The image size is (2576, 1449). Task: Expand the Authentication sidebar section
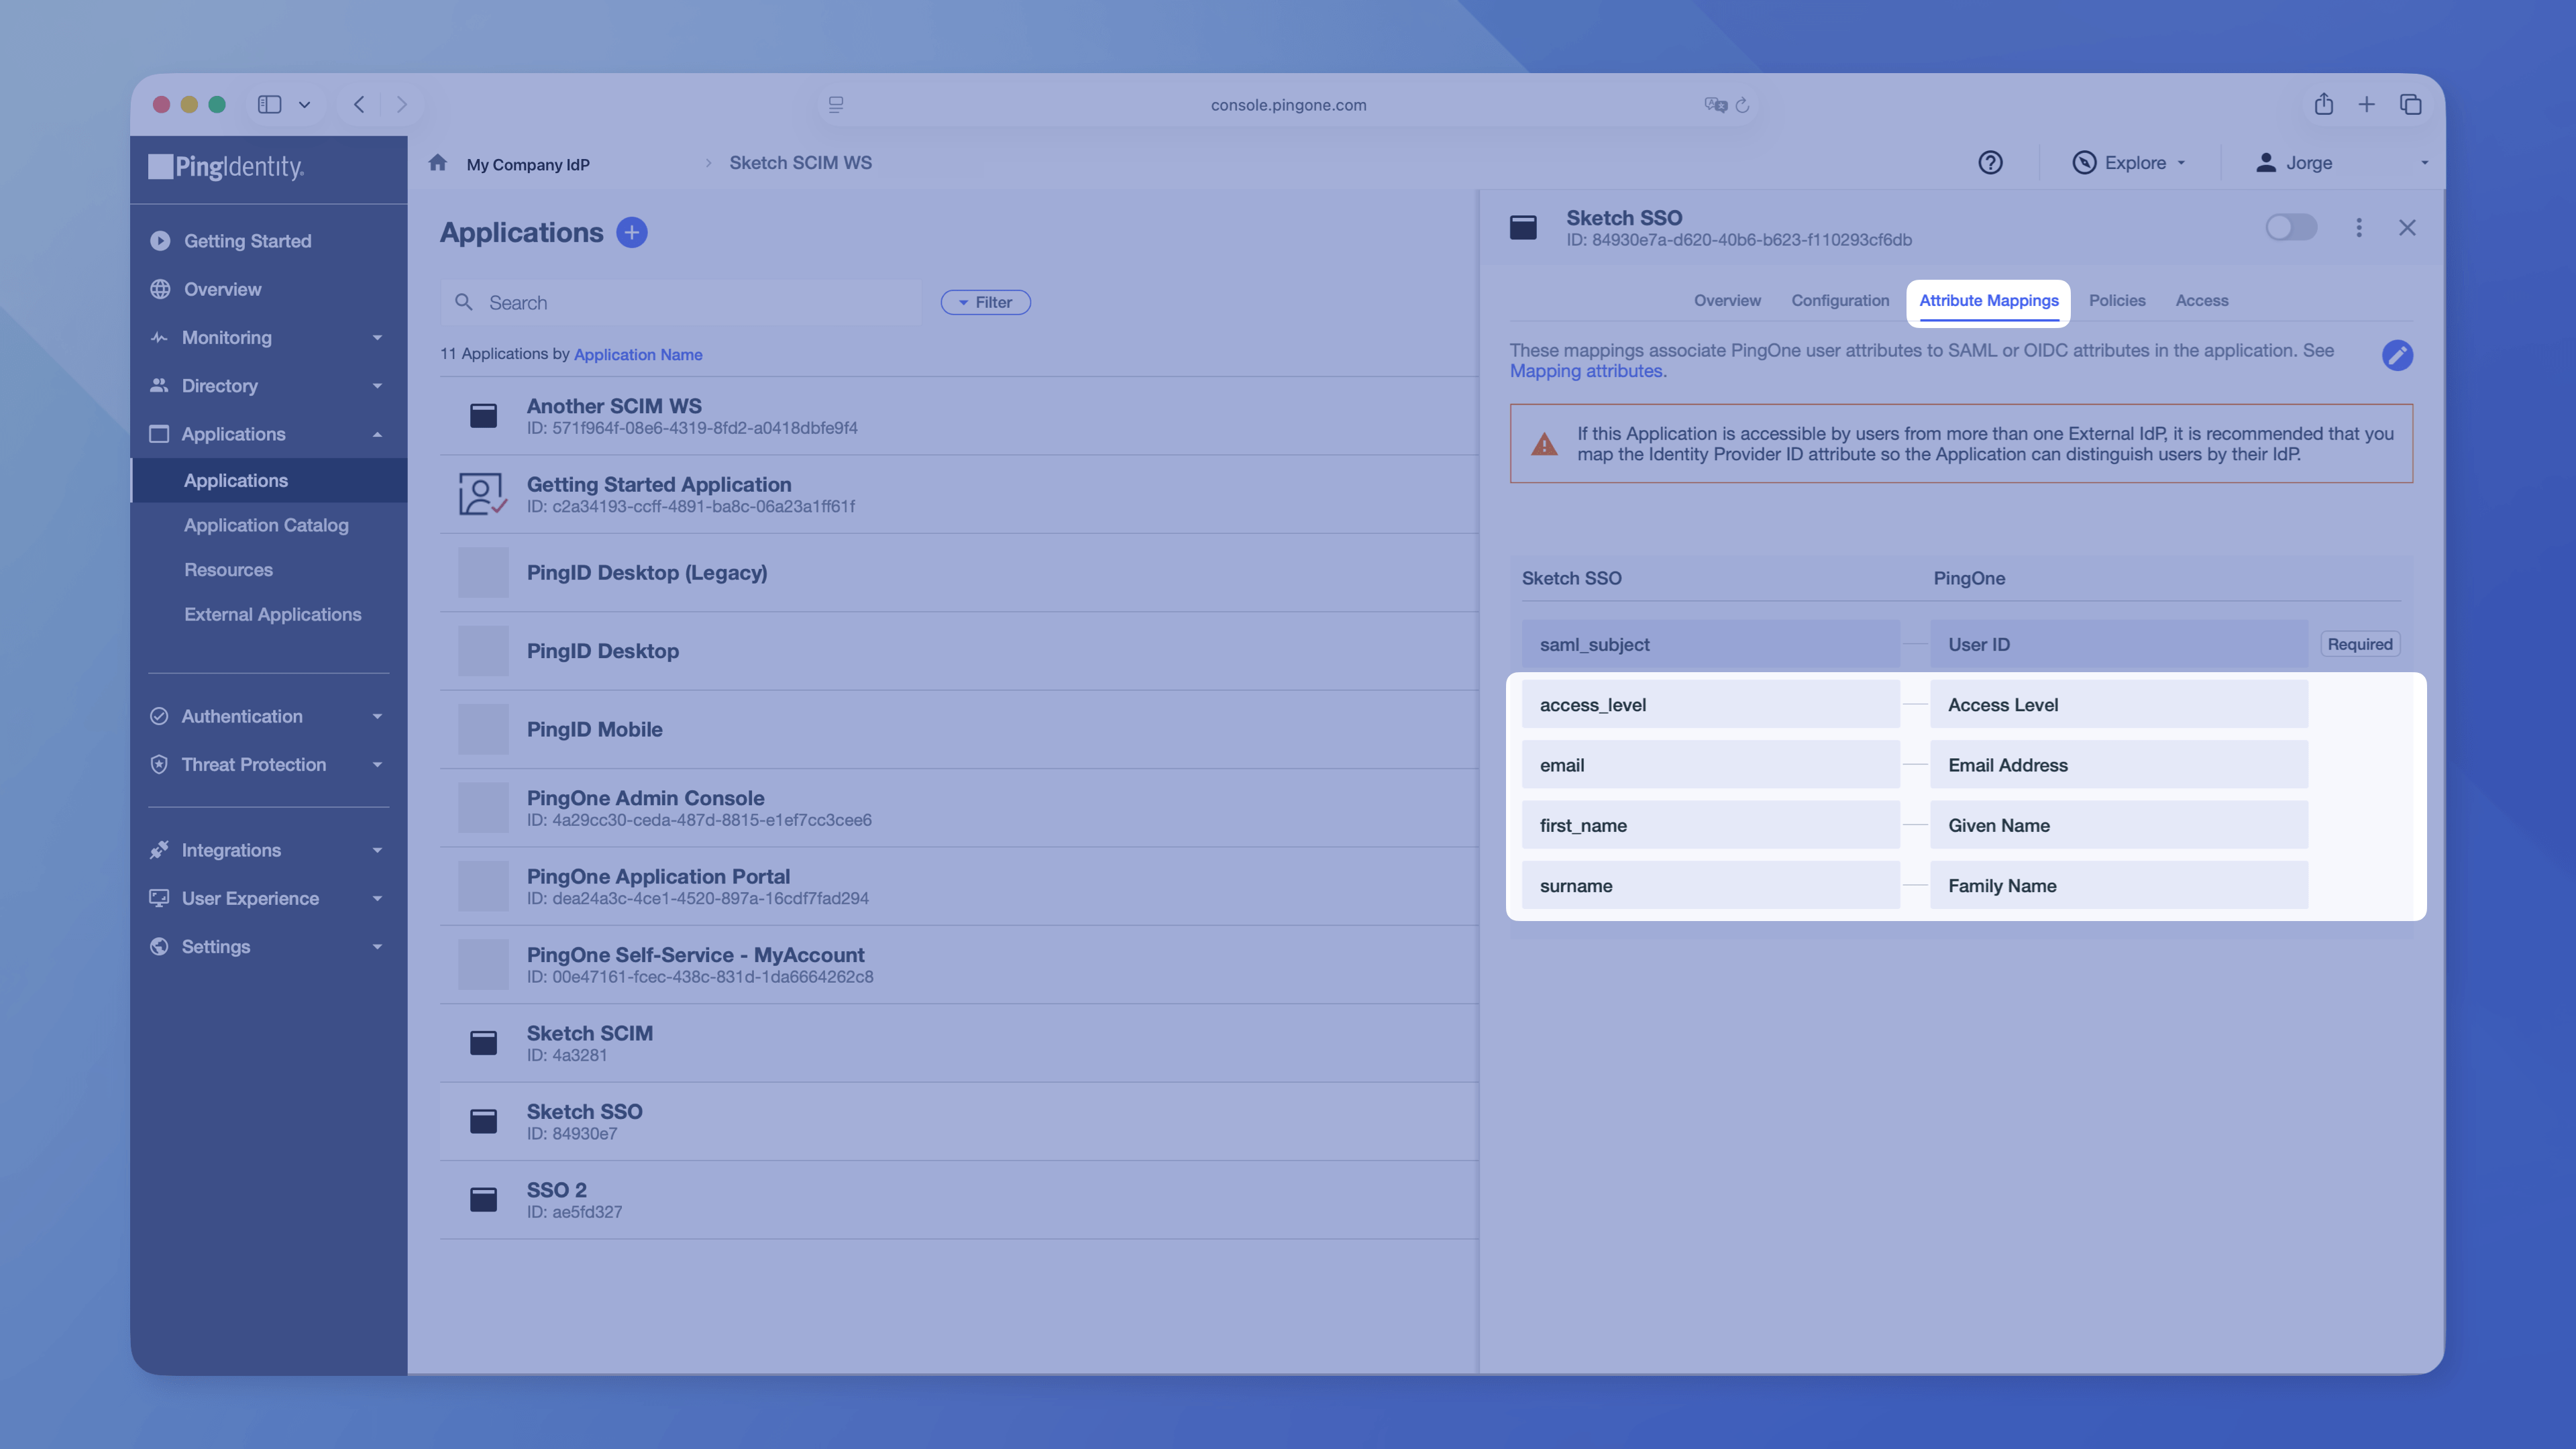(x=377, y=716)
